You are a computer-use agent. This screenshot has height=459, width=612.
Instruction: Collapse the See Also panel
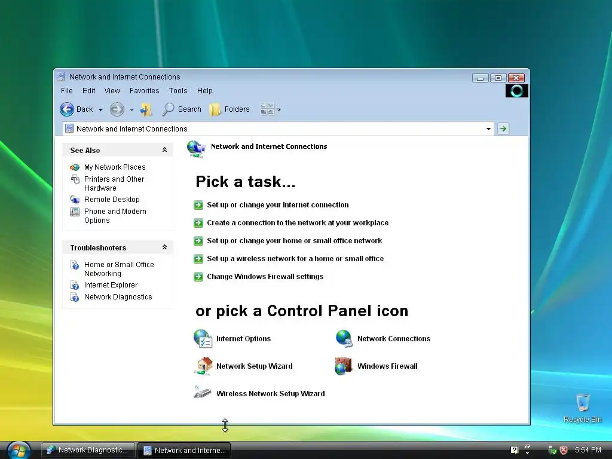point(164,150)
